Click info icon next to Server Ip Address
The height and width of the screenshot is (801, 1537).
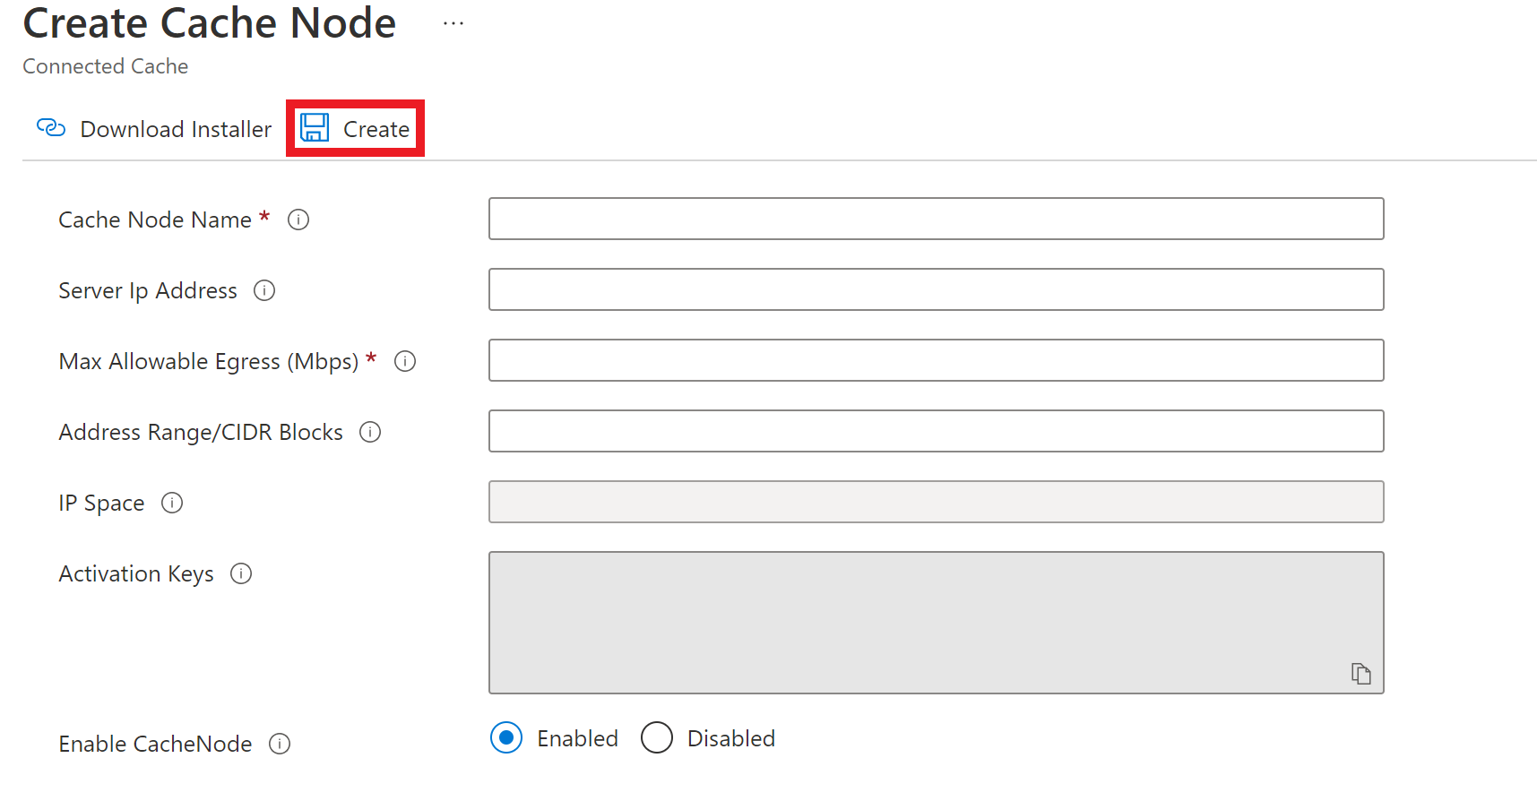pos(264,290)
